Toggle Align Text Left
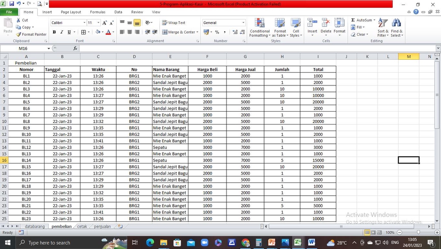Image resolution: width=441 pixels, height=249 pixels. pos(122,32)
